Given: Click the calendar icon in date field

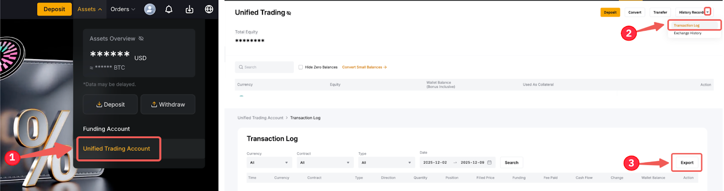Looking at the screenshot, I should 489,163.
